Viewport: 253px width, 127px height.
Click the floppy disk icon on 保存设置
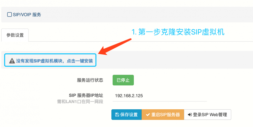pos(117,115)
